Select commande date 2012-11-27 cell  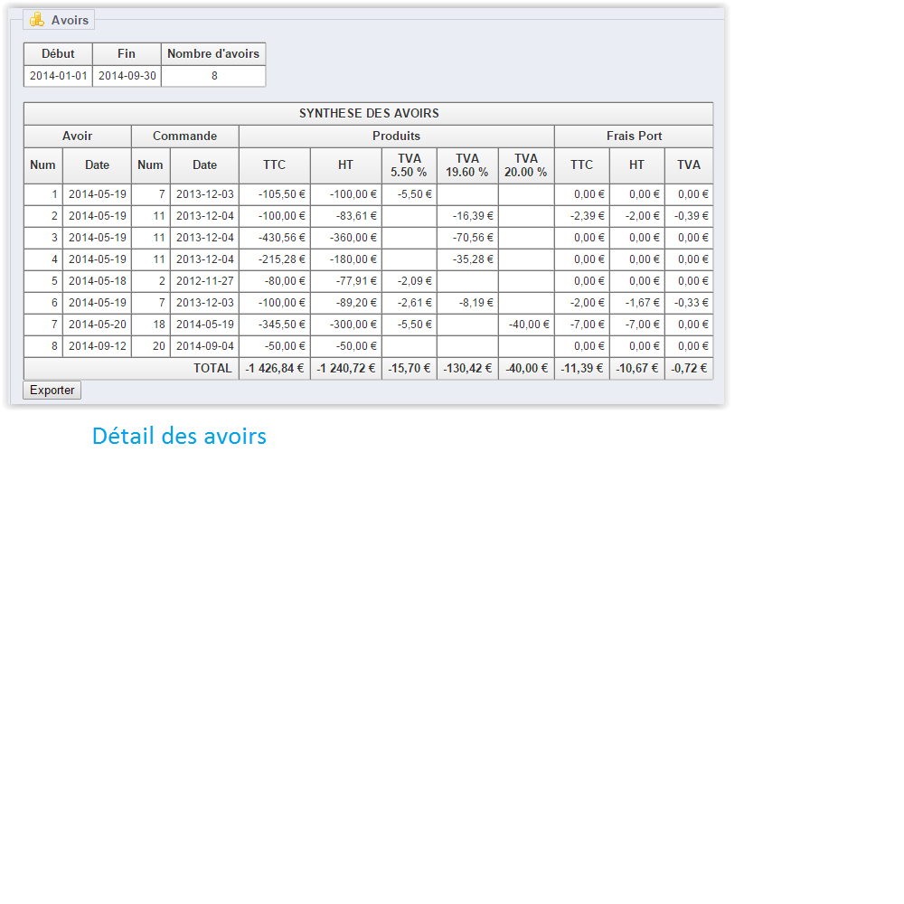(x=204, y=281)
